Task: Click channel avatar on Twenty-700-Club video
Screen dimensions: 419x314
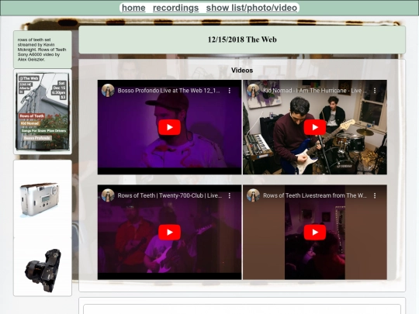Action: [108, 195]
